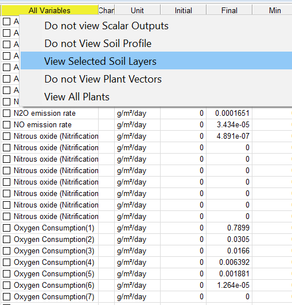
Task: Choose View All Plants option
Action: pyautogui.click(x=77, y=97)
